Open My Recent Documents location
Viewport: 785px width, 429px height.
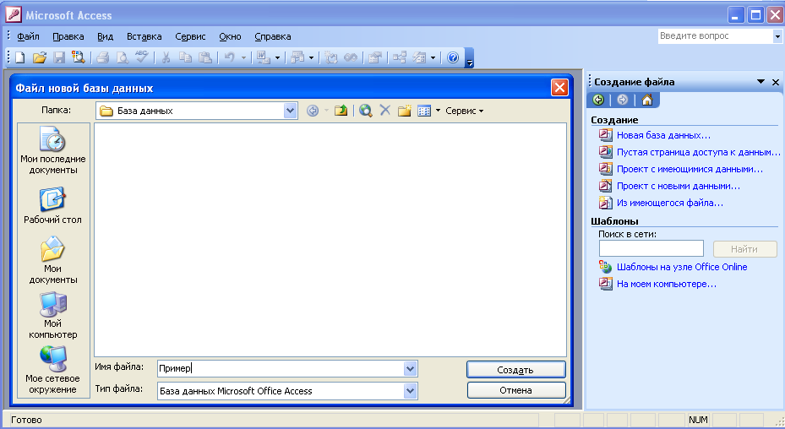(x=53, y=150)
